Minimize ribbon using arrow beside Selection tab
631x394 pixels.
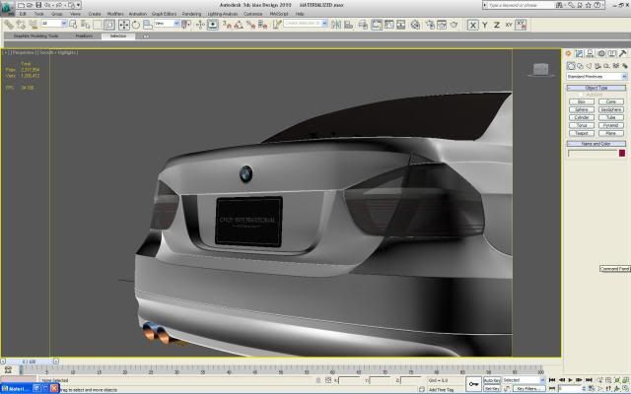[146, 36]
